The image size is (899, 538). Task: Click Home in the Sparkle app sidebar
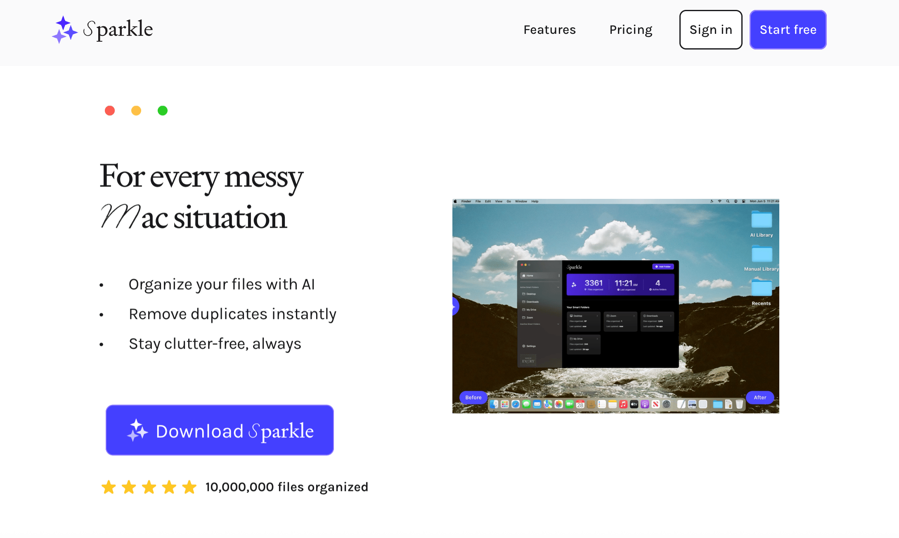[540, 276]
